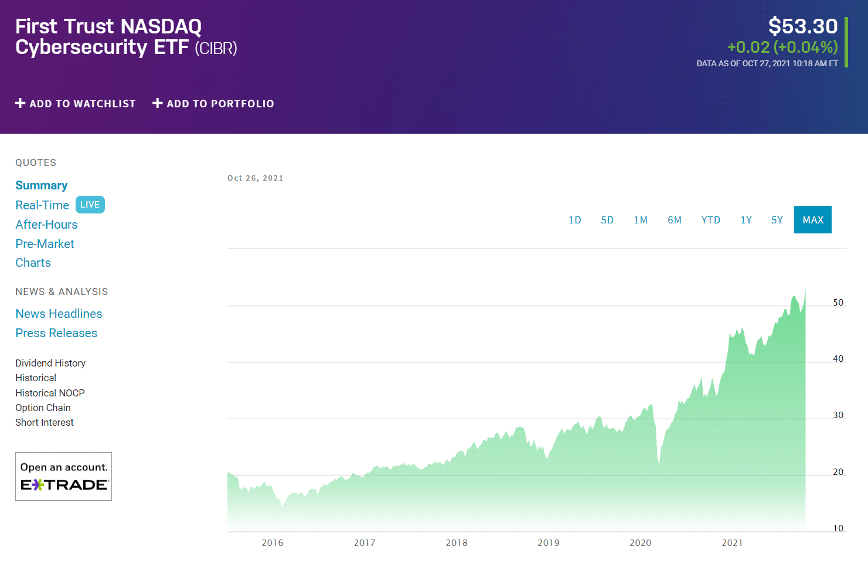
Task: View the Option Chain
Action: tap(43, 408)
